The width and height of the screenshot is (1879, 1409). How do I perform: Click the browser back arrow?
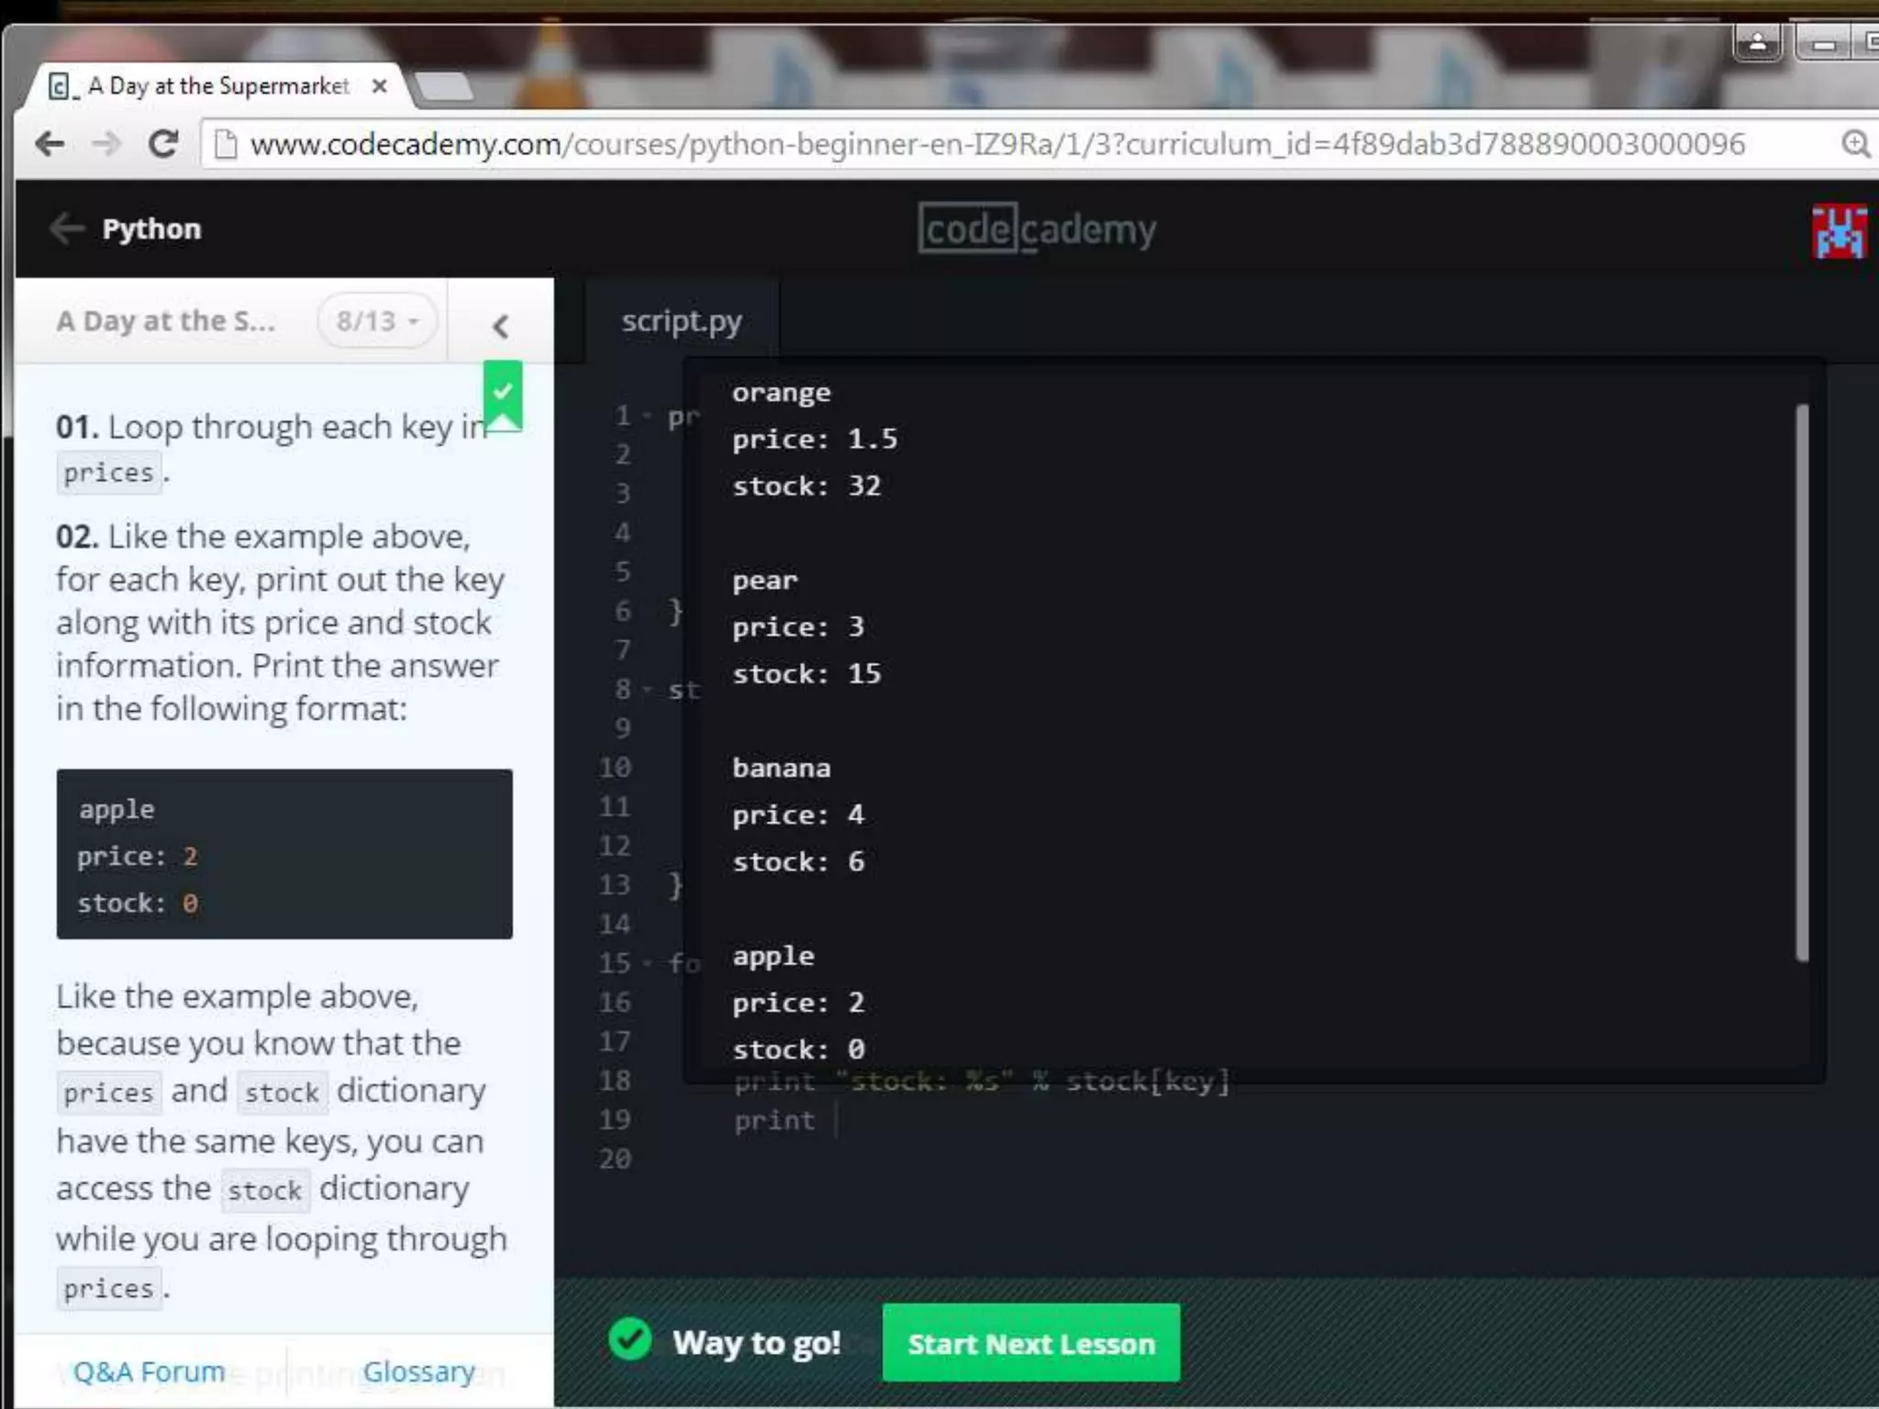coord(50,144)
